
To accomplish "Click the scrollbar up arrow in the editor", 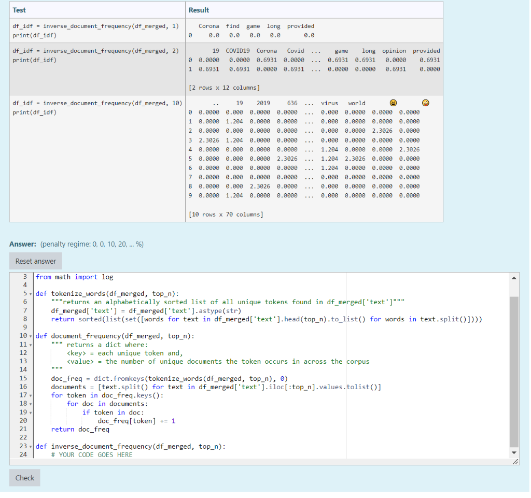I will pos(514,278).
